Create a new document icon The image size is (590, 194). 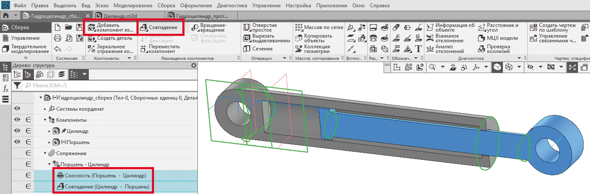[x=58, y=27]
